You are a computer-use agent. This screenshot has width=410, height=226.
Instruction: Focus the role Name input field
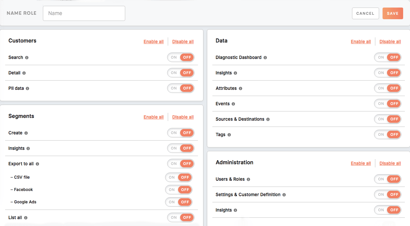coord(84,13)
